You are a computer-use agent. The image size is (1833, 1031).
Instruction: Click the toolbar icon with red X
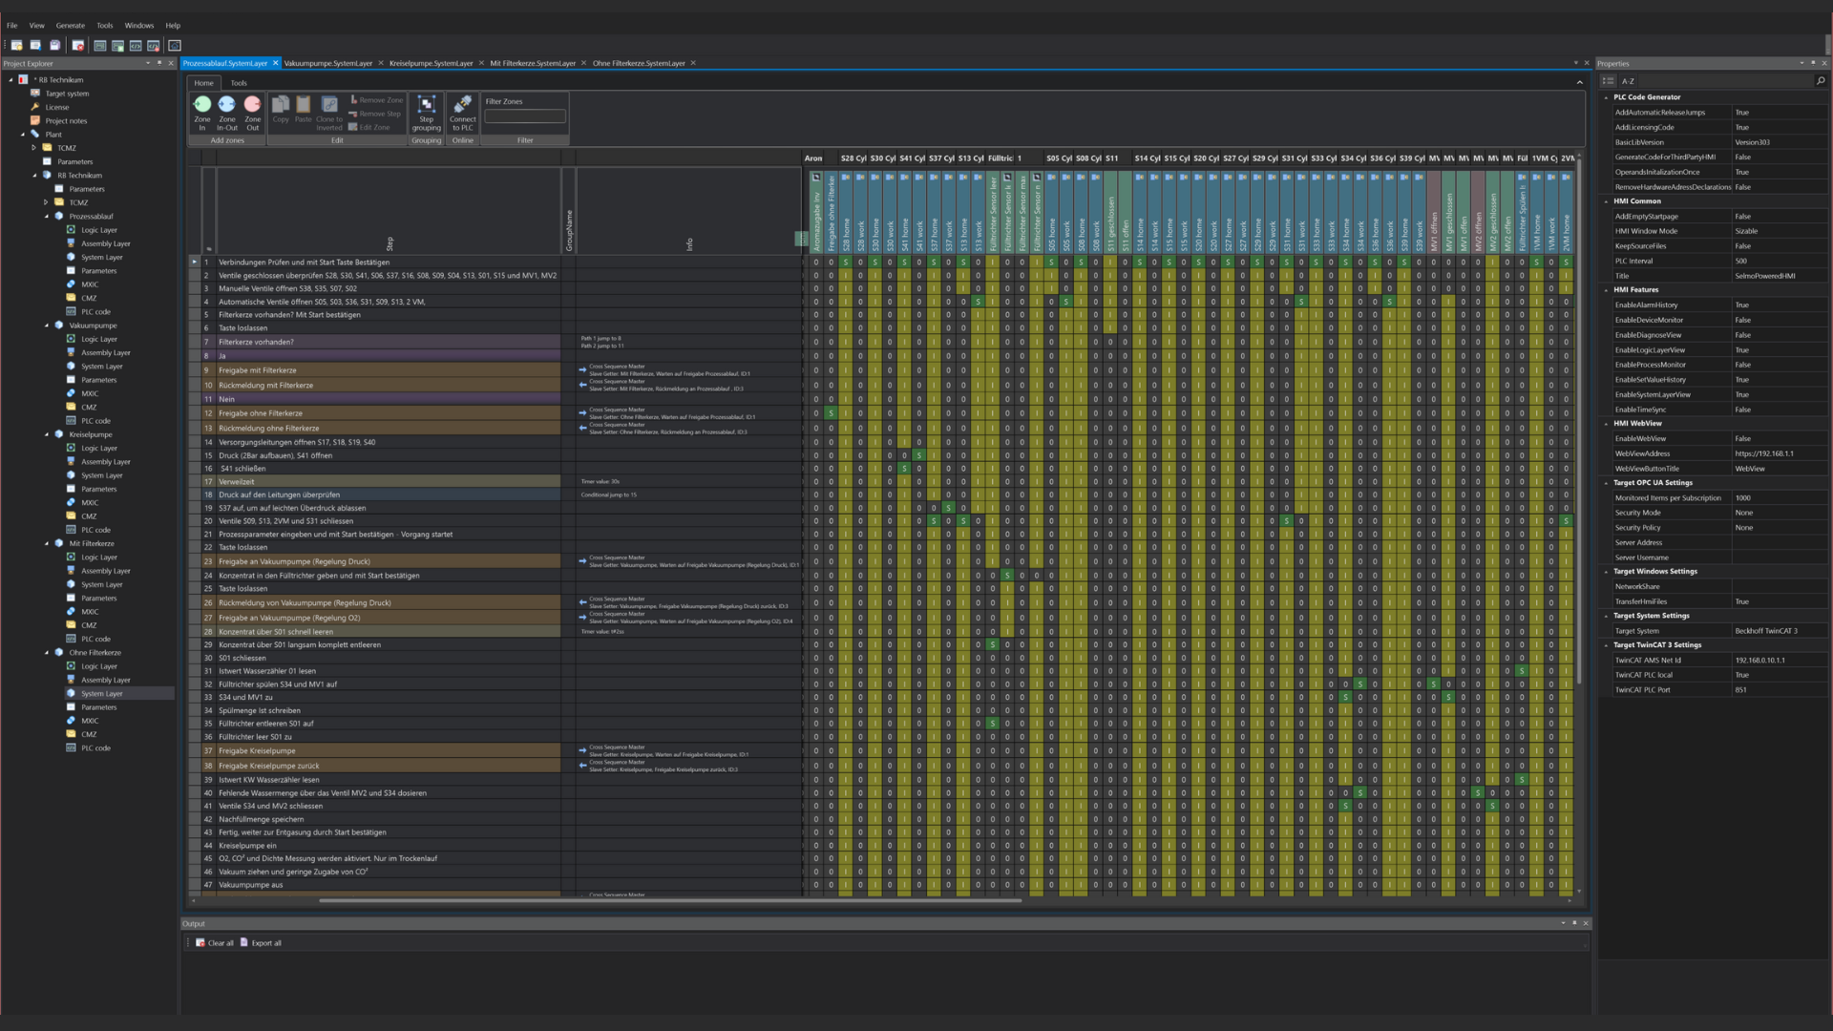coord(78,45)
